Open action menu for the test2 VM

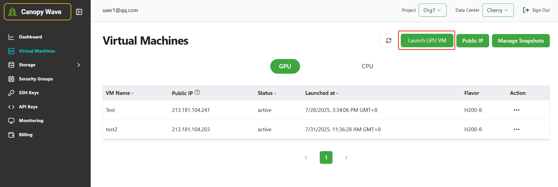(516, 129)
